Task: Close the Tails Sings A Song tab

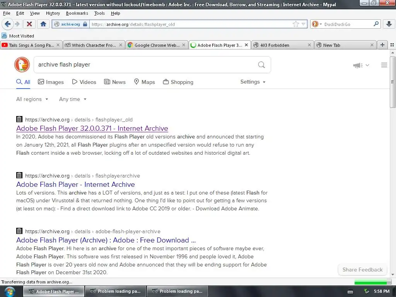Action: tap(58, 45)
